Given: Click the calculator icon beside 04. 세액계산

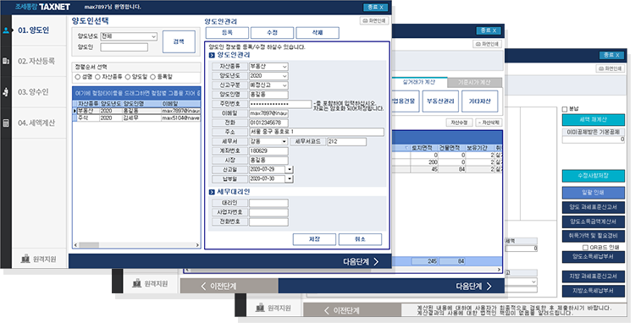Looking at the screenshot, I should click(6, 123).
